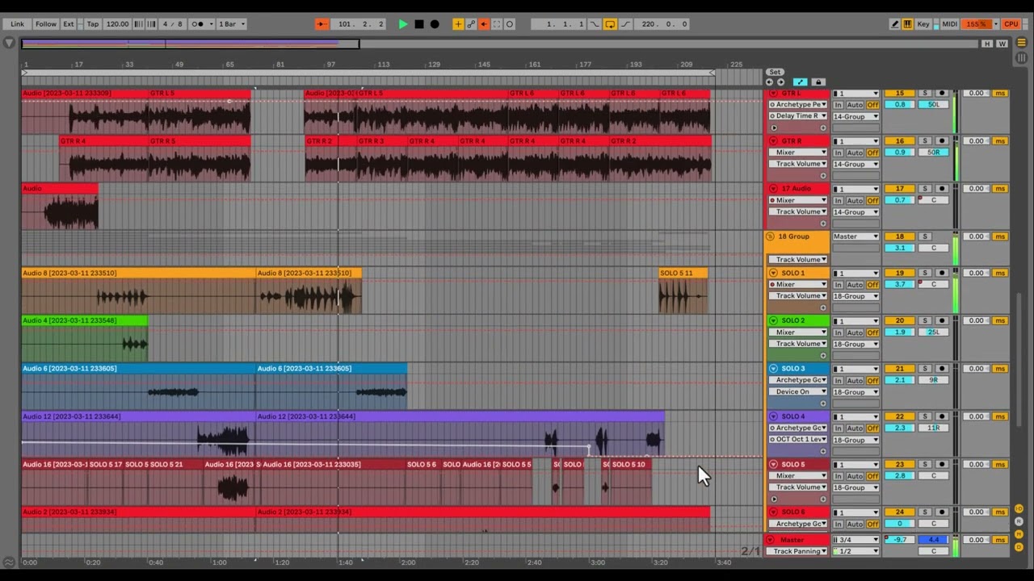Deactivate track 22 via its activator
Screen dimensions: 1034x581
(900, 416)
